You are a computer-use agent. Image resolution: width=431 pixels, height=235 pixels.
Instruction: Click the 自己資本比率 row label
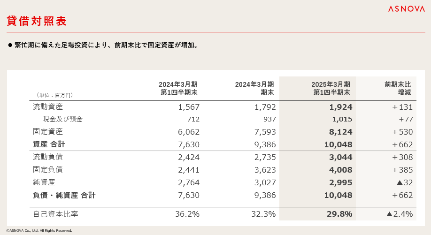point(55,214)
